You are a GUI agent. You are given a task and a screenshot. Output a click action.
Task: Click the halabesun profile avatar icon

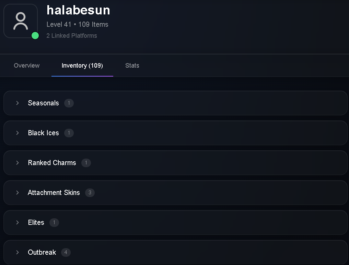pos(21,21)
